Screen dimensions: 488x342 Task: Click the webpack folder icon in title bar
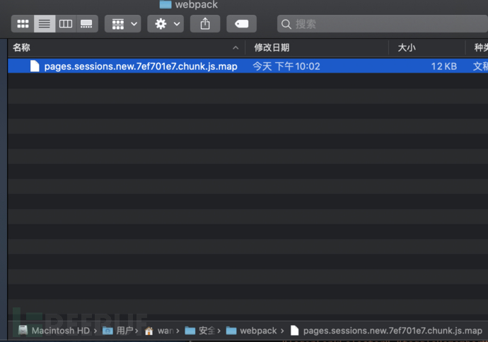coord(165,4)
